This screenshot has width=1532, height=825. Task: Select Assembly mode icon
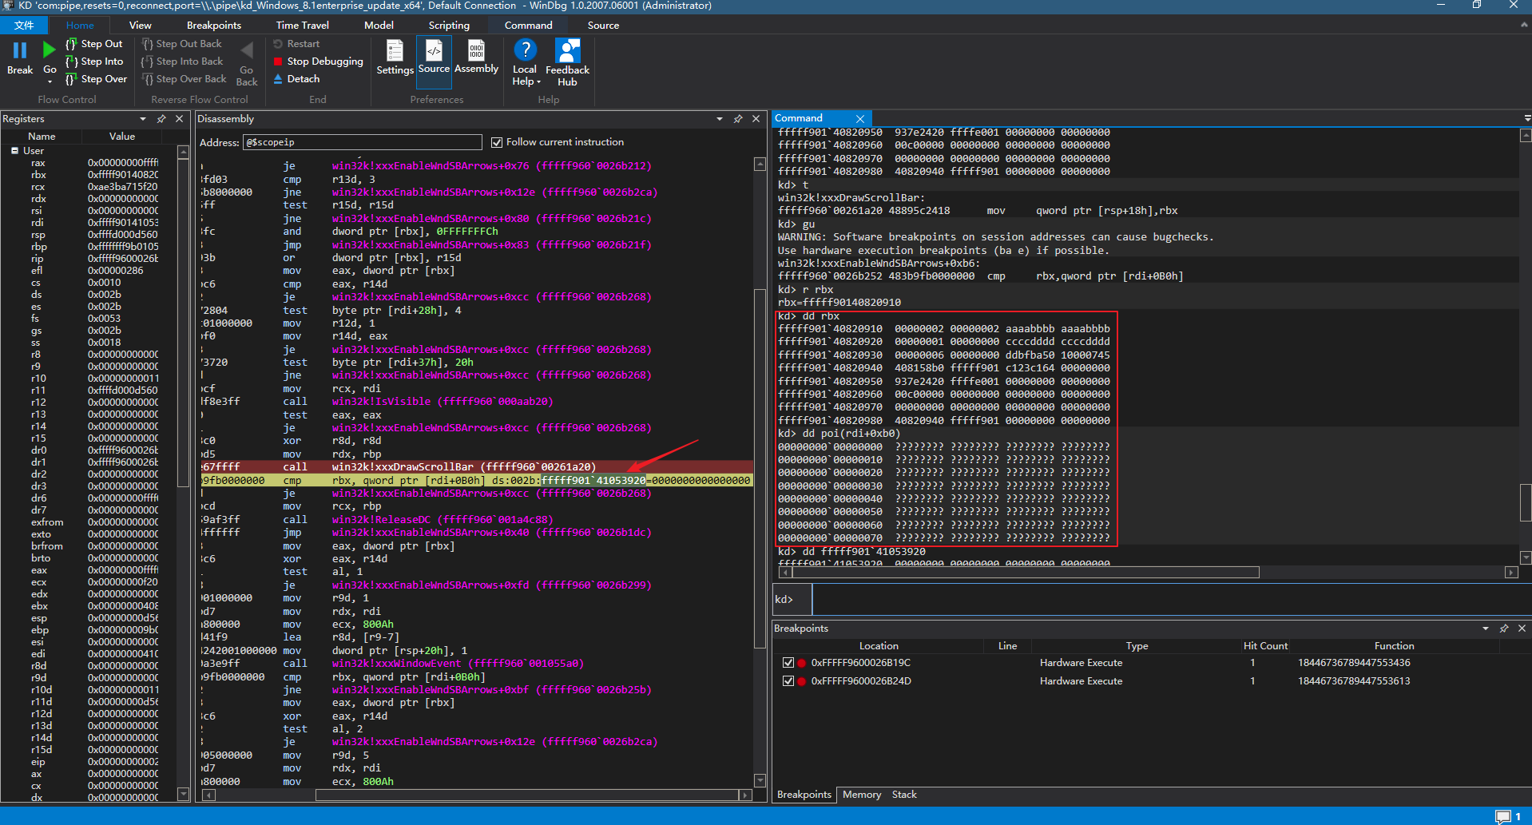tap(476, 51)
